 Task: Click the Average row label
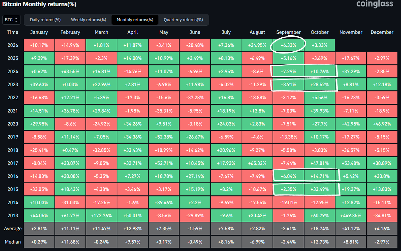point(13,229)
